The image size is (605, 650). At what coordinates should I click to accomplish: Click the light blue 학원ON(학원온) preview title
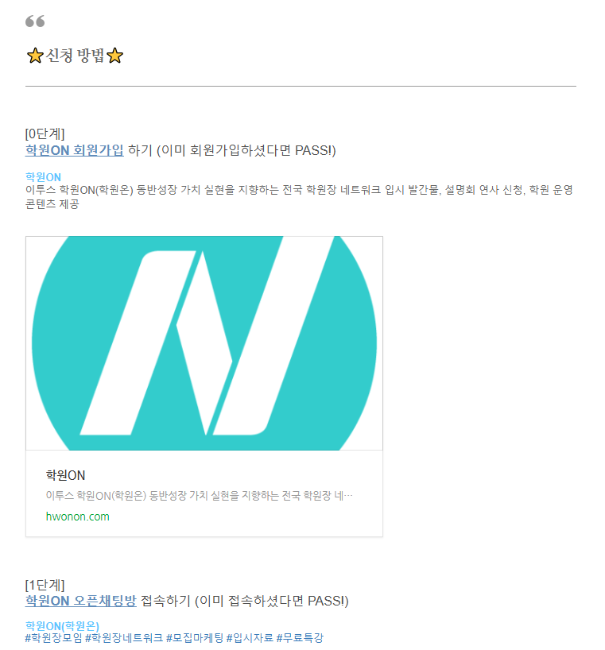point(62,625)
